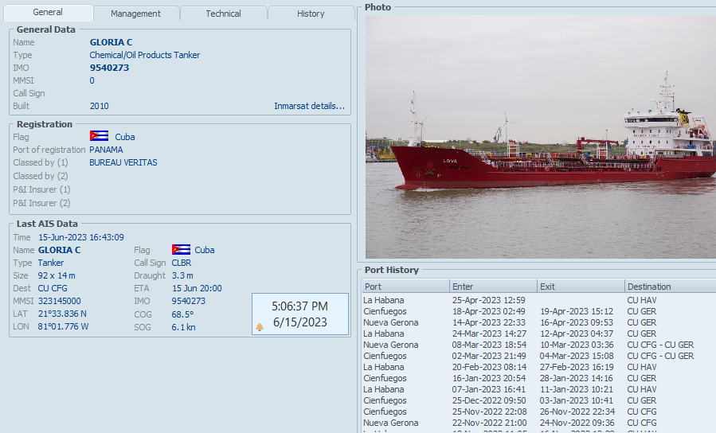The width and height of the screenshot is (716, 433).
Task: Select Cienfuegos row entered 16-Jan-2023 20:54
Action: (539, 378)
